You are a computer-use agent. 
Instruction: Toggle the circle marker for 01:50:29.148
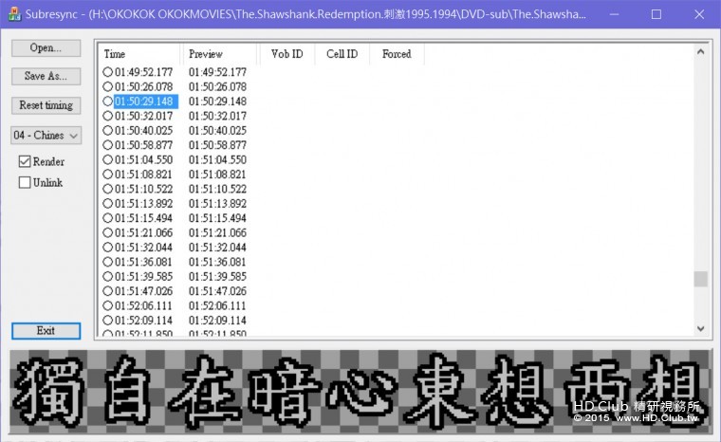(107, 101)
